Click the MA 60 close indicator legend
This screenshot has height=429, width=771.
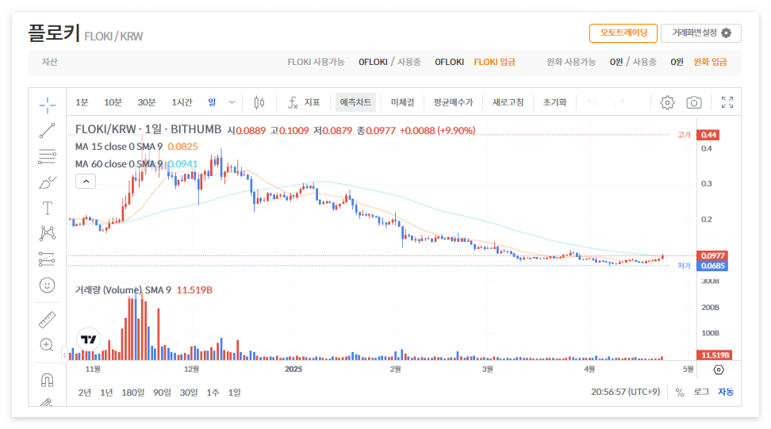[136, 163]
